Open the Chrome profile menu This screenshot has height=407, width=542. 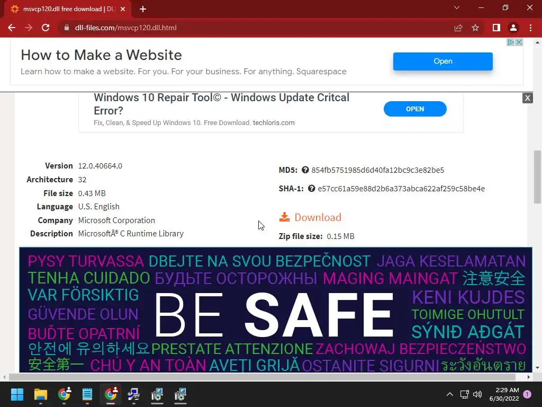[513, 28]
